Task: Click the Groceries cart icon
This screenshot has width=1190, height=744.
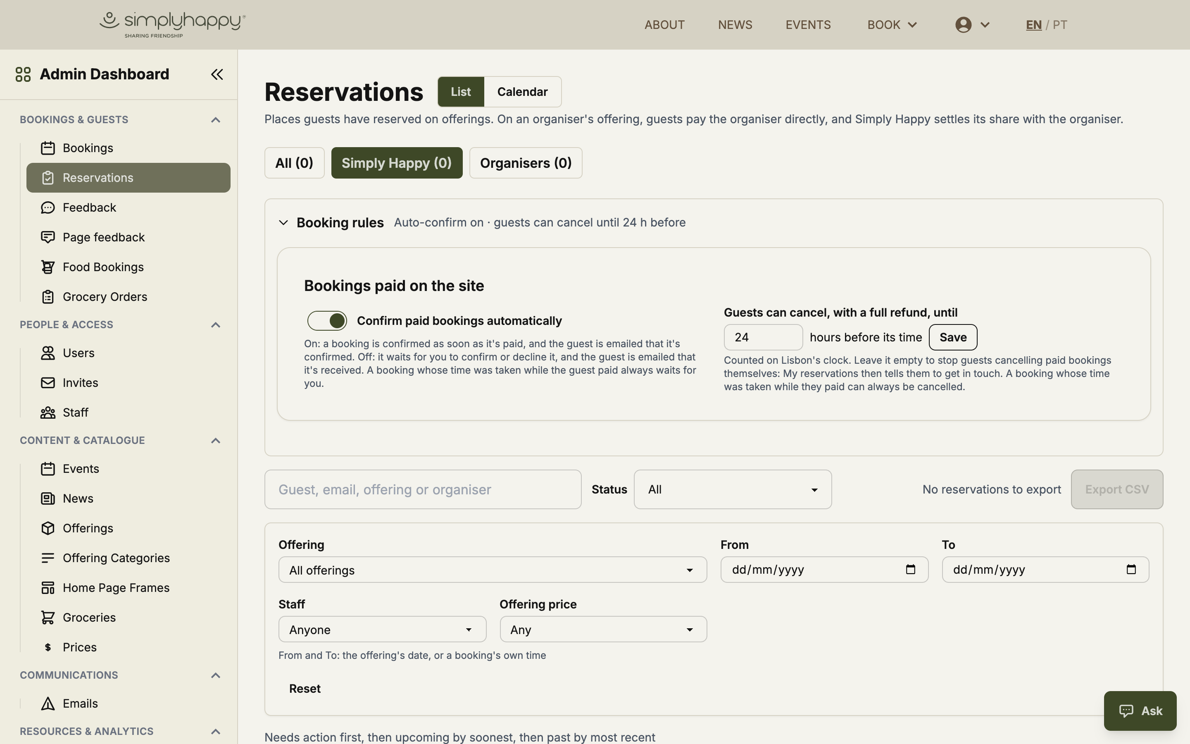Action: 48,618
